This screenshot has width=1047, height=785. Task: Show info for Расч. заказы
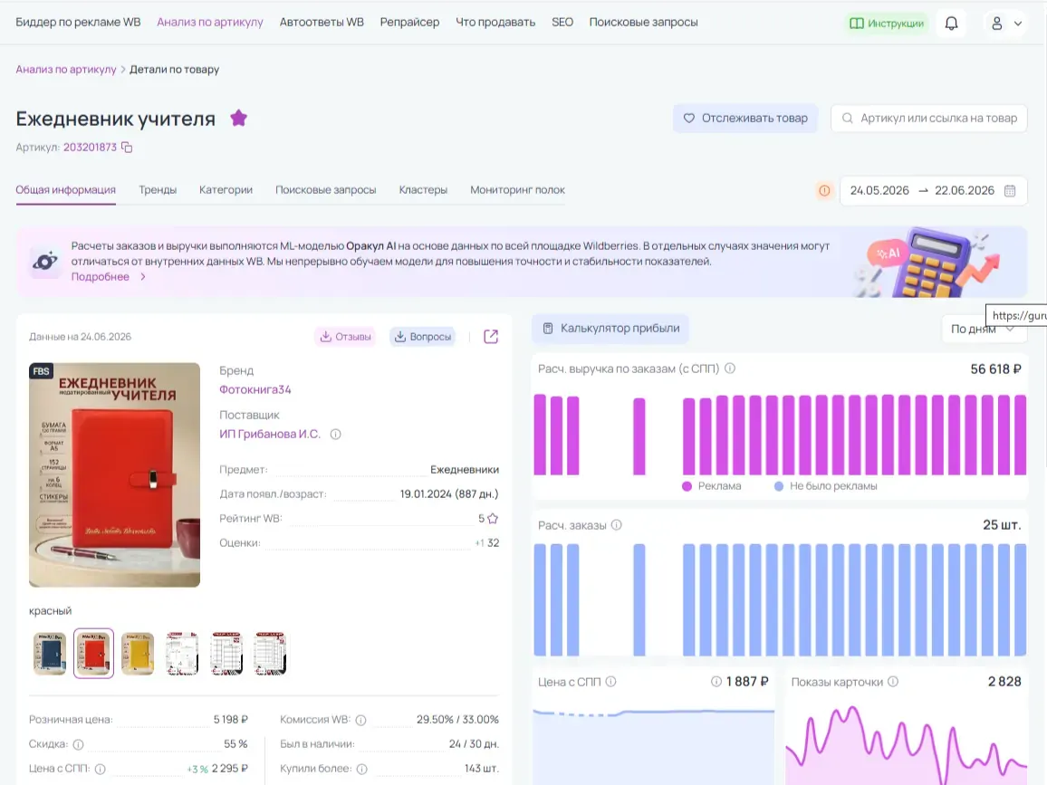coord(616,525)
